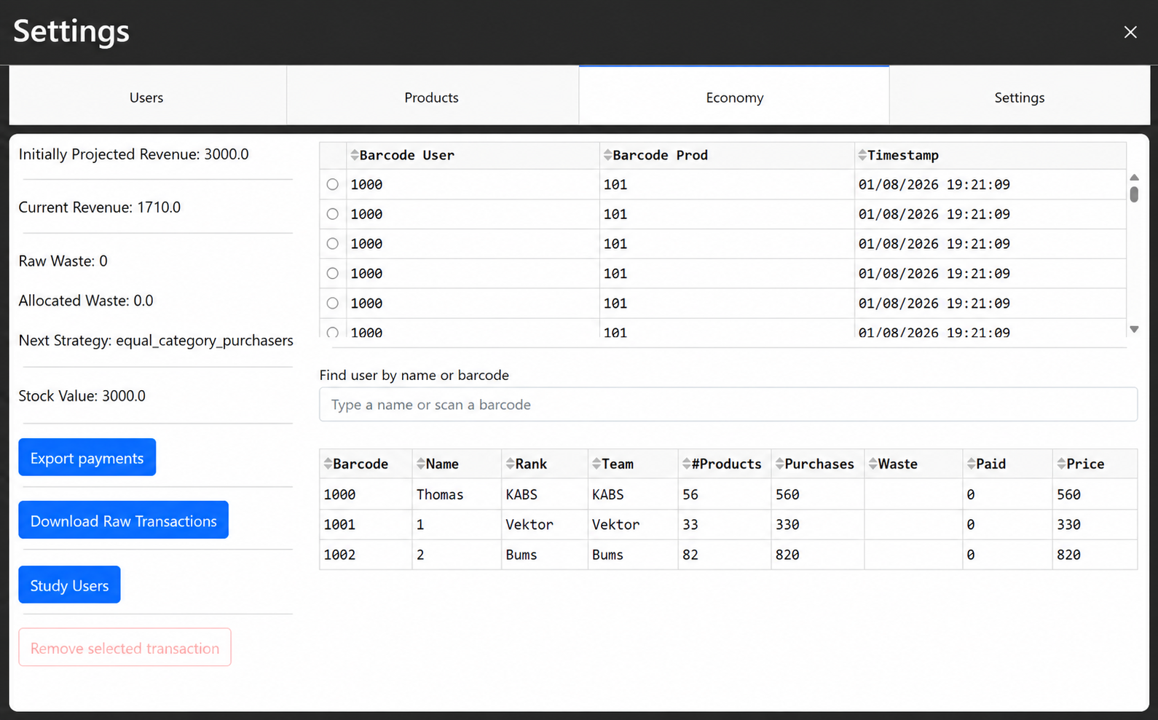Click the Current Revenue: 1710.0 text

point(100,207)
